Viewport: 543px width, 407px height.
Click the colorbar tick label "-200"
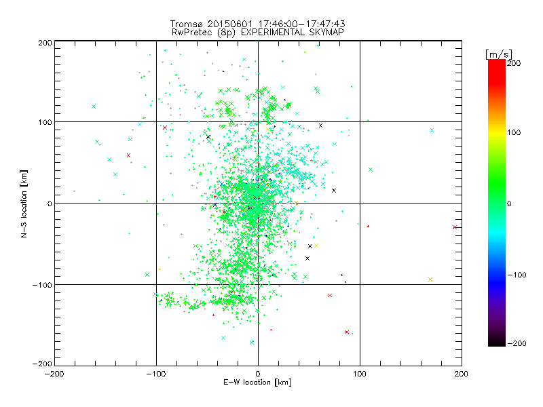click(x=517, y=343)
